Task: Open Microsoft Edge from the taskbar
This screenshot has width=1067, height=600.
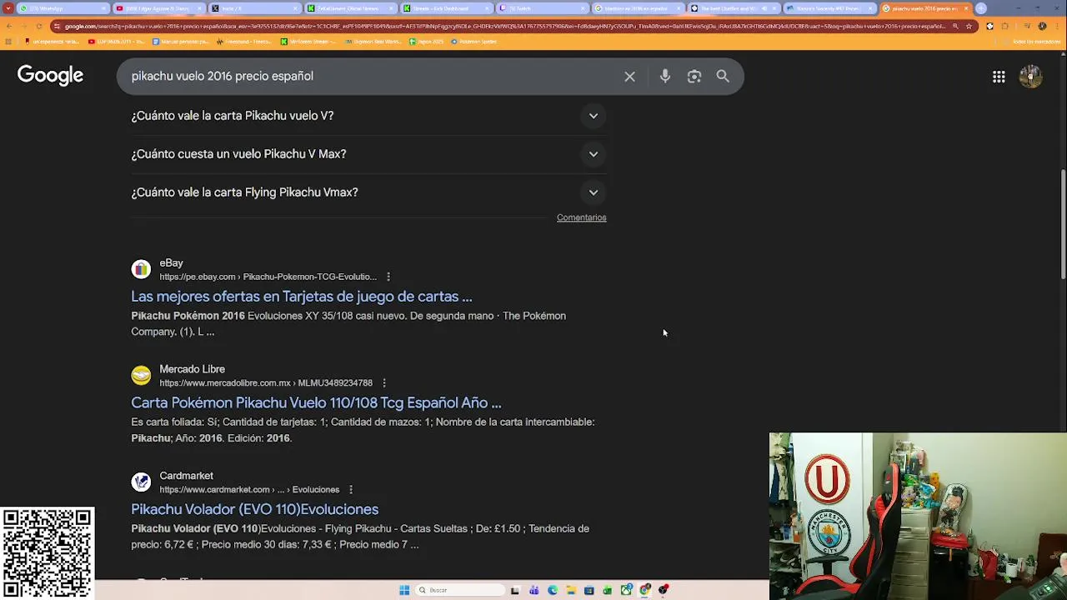Action: (x=553, y=590)
